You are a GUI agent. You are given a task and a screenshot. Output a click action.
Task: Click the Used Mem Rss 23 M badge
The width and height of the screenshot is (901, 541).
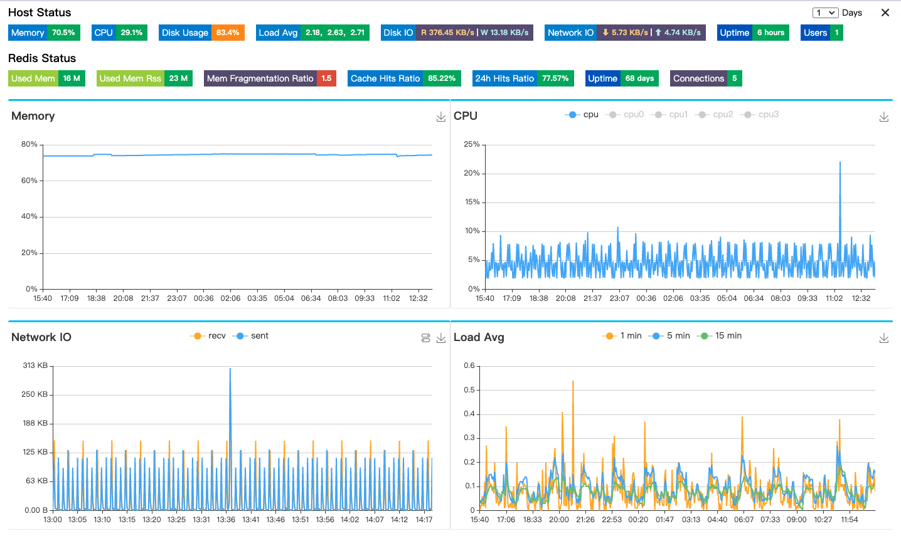pos(144,78)
